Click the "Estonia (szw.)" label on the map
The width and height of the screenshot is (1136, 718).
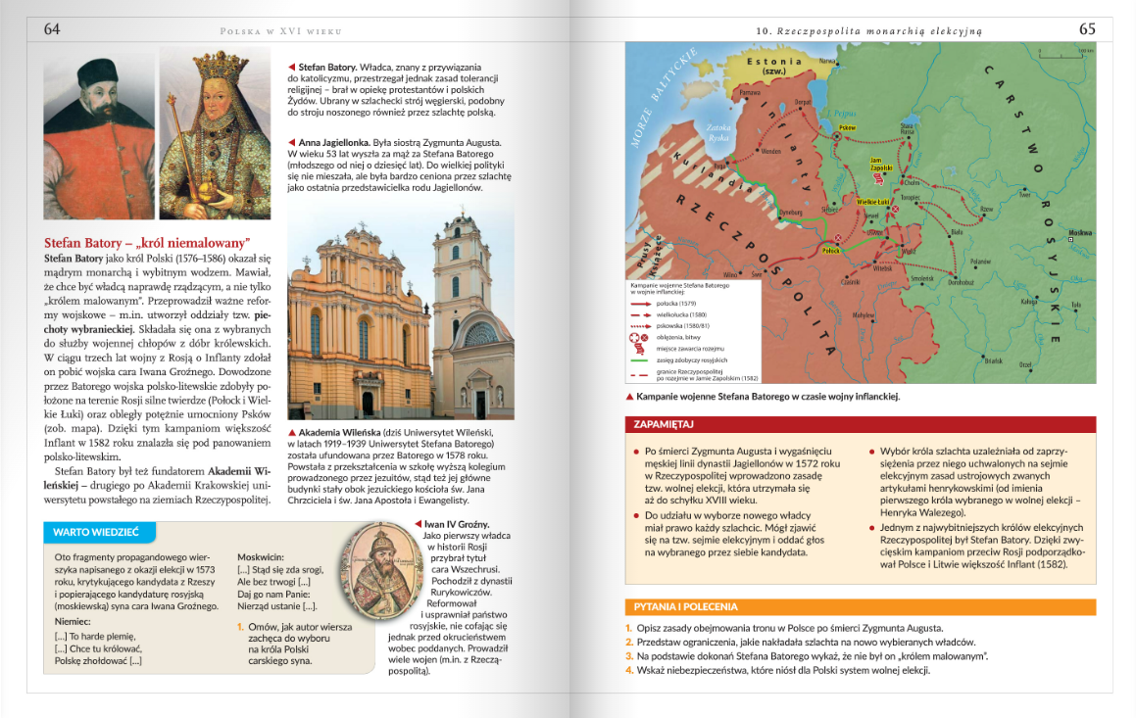(x=773, y=66)
